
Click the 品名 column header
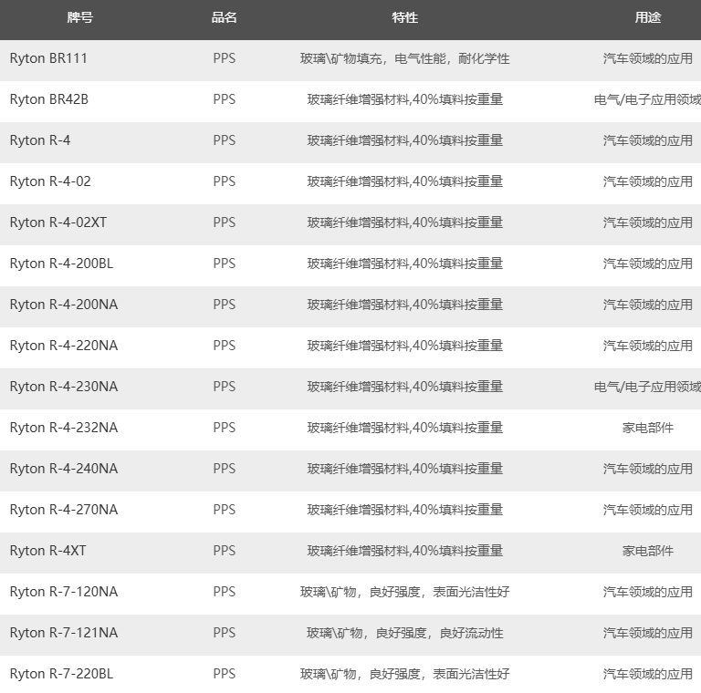click(x=224, y=17)
